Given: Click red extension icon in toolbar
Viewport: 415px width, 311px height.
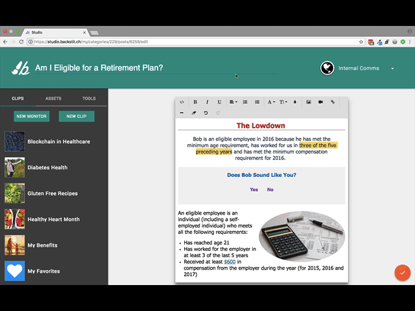Looking at the screenshot, I should coord(371,42).
